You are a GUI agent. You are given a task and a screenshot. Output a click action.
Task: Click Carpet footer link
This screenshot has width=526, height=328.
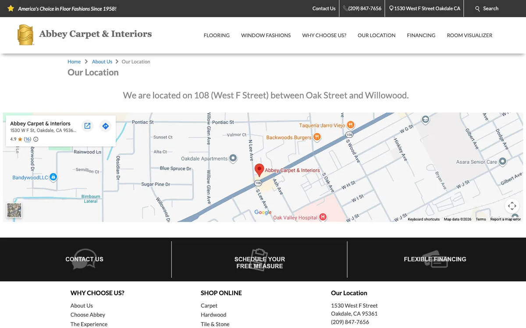[x=209, y=306]
